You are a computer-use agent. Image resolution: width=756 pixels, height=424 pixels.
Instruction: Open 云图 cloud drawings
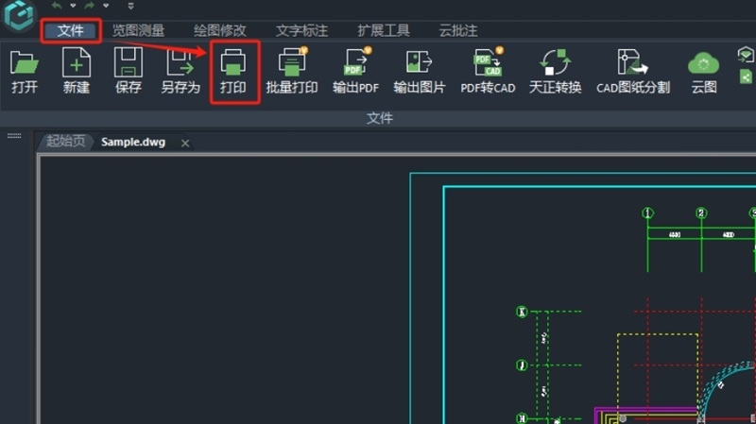click(704, 72)
